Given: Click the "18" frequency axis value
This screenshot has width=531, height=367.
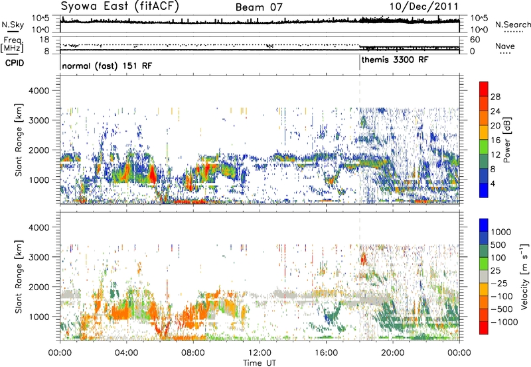Looking at the screenshot, I should tap(44, 40).
